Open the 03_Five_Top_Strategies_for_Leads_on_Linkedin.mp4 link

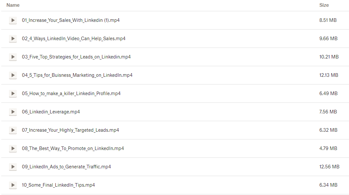tap(76, 57)
